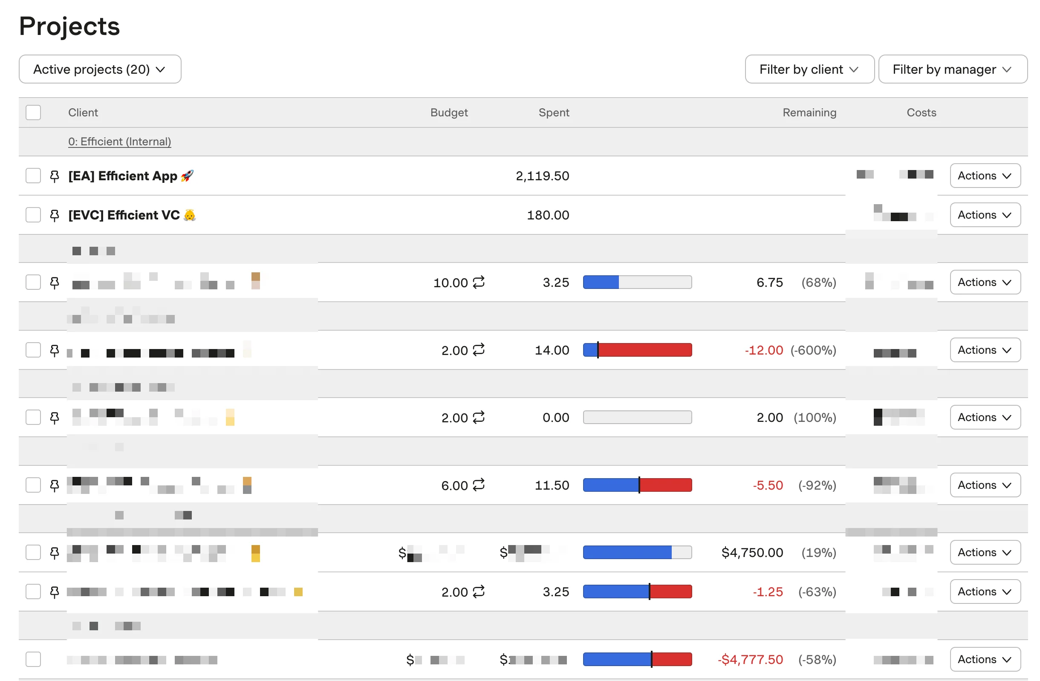Expand Filter by client dropdown
Viewport: 1040px width, 681px height.
click(x=810, y=69)
